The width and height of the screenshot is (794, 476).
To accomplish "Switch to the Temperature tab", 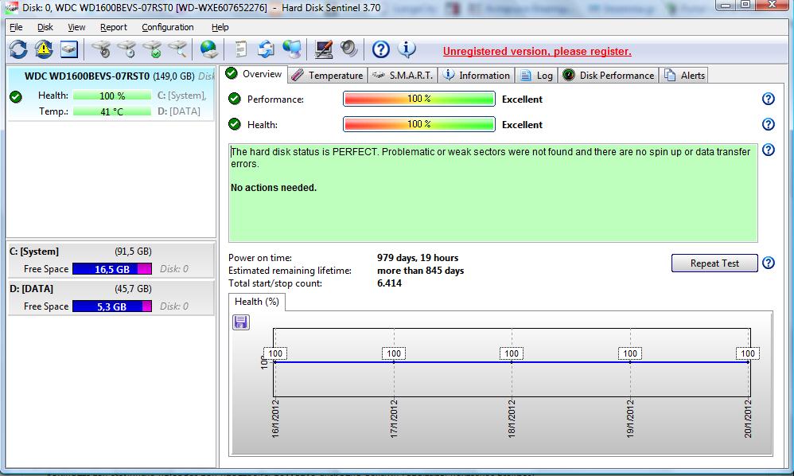I will pyautogui.click(x=328, y=76).
